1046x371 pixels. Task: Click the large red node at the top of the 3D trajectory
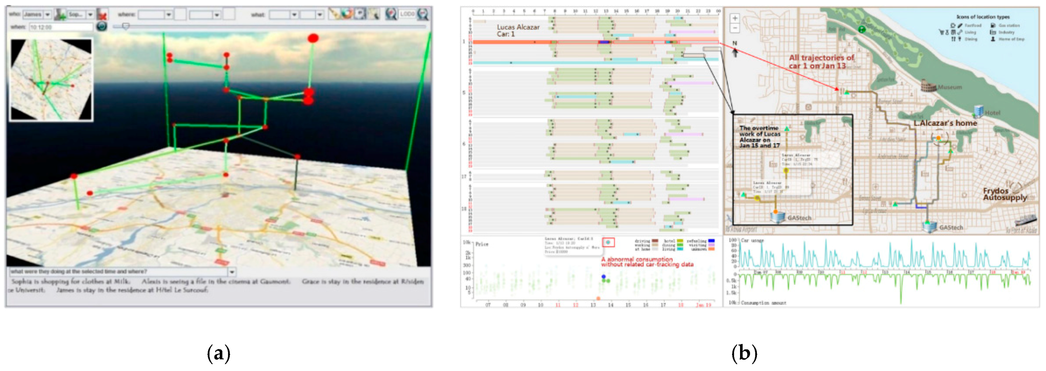tap(313, 38)
